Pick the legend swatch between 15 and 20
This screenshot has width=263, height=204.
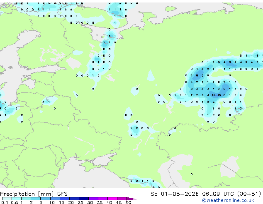(65, 199)
